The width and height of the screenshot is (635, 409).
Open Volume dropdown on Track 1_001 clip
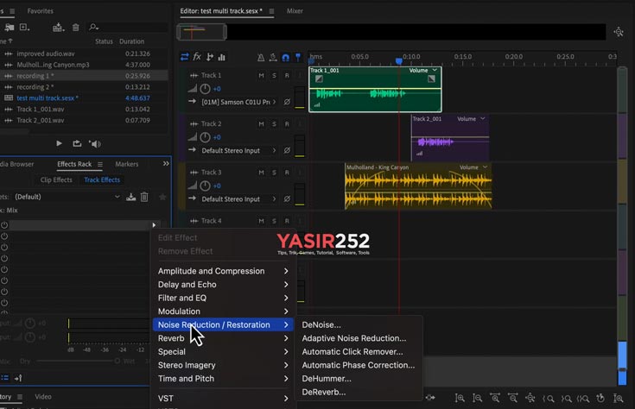click(423, 71)
